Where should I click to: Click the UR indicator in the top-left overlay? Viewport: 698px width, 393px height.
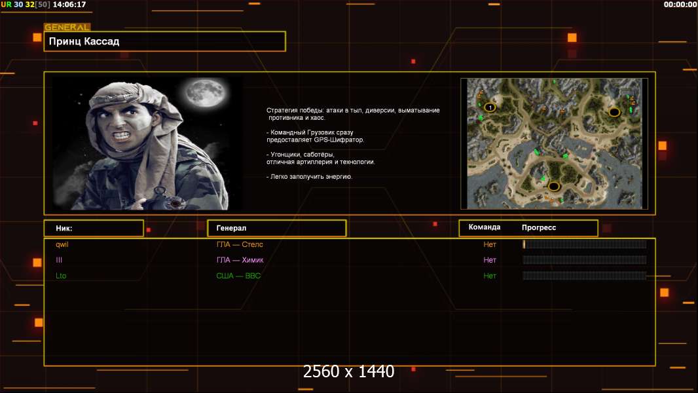click(x=6, y=5)
